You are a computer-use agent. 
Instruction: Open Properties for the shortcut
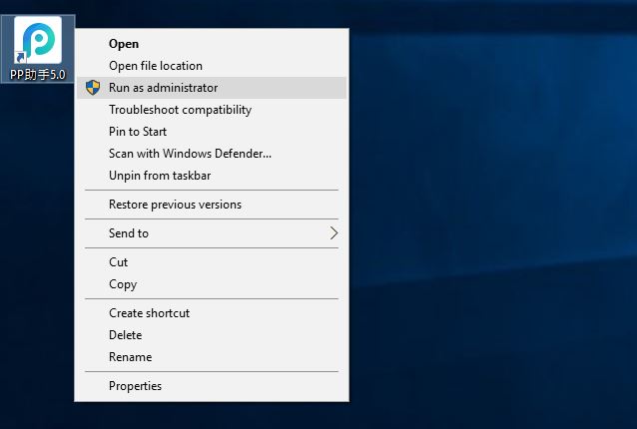pos(135,386)
